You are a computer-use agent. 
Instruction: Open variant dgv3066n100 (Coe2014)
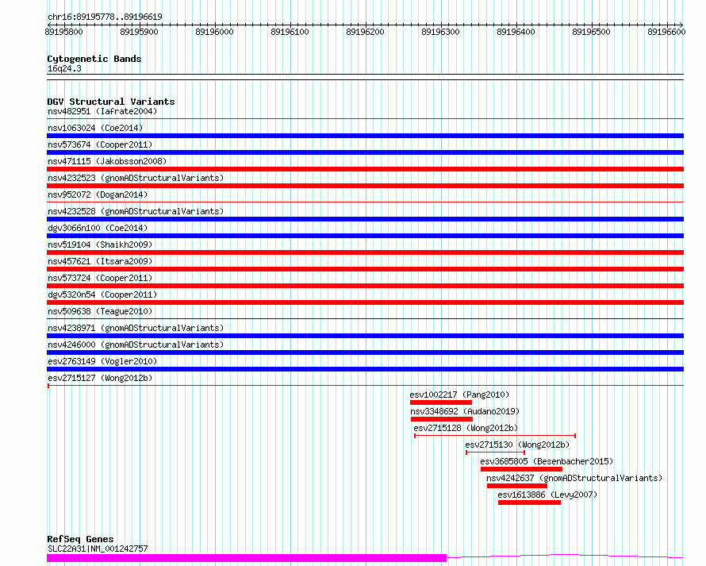(x=98, y=228)
